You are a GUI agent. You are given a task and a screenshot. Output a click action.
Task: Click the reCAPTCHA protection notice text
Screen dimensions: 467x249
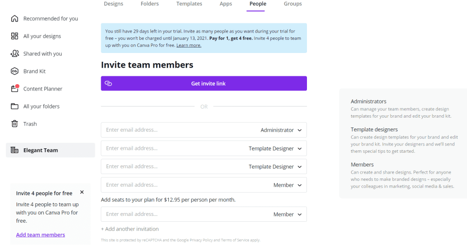pyautogui.click(x=180, y=240)
